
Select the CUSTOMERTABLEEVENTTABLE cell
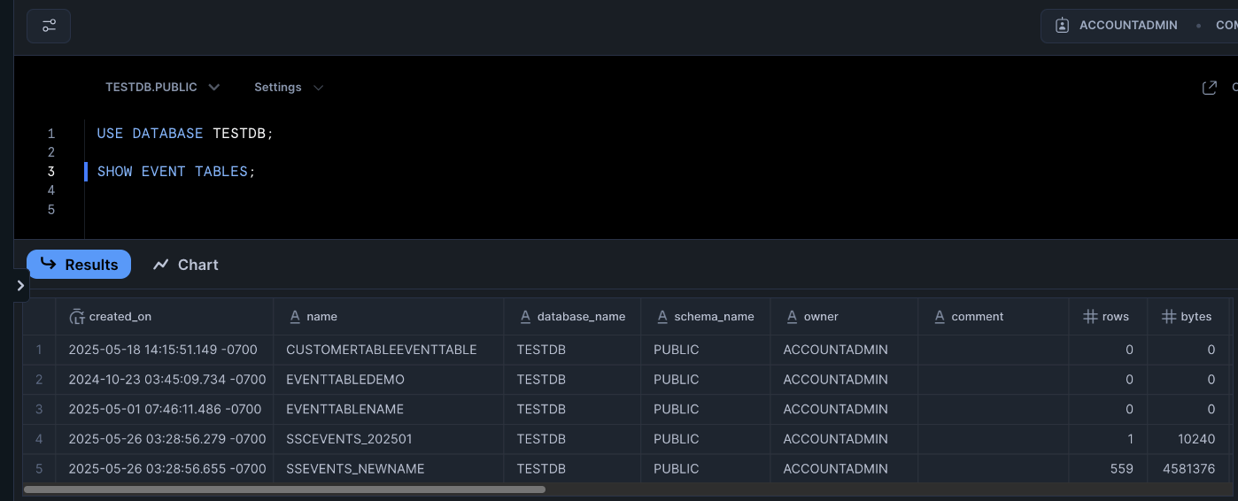click(x=381, y=350)
